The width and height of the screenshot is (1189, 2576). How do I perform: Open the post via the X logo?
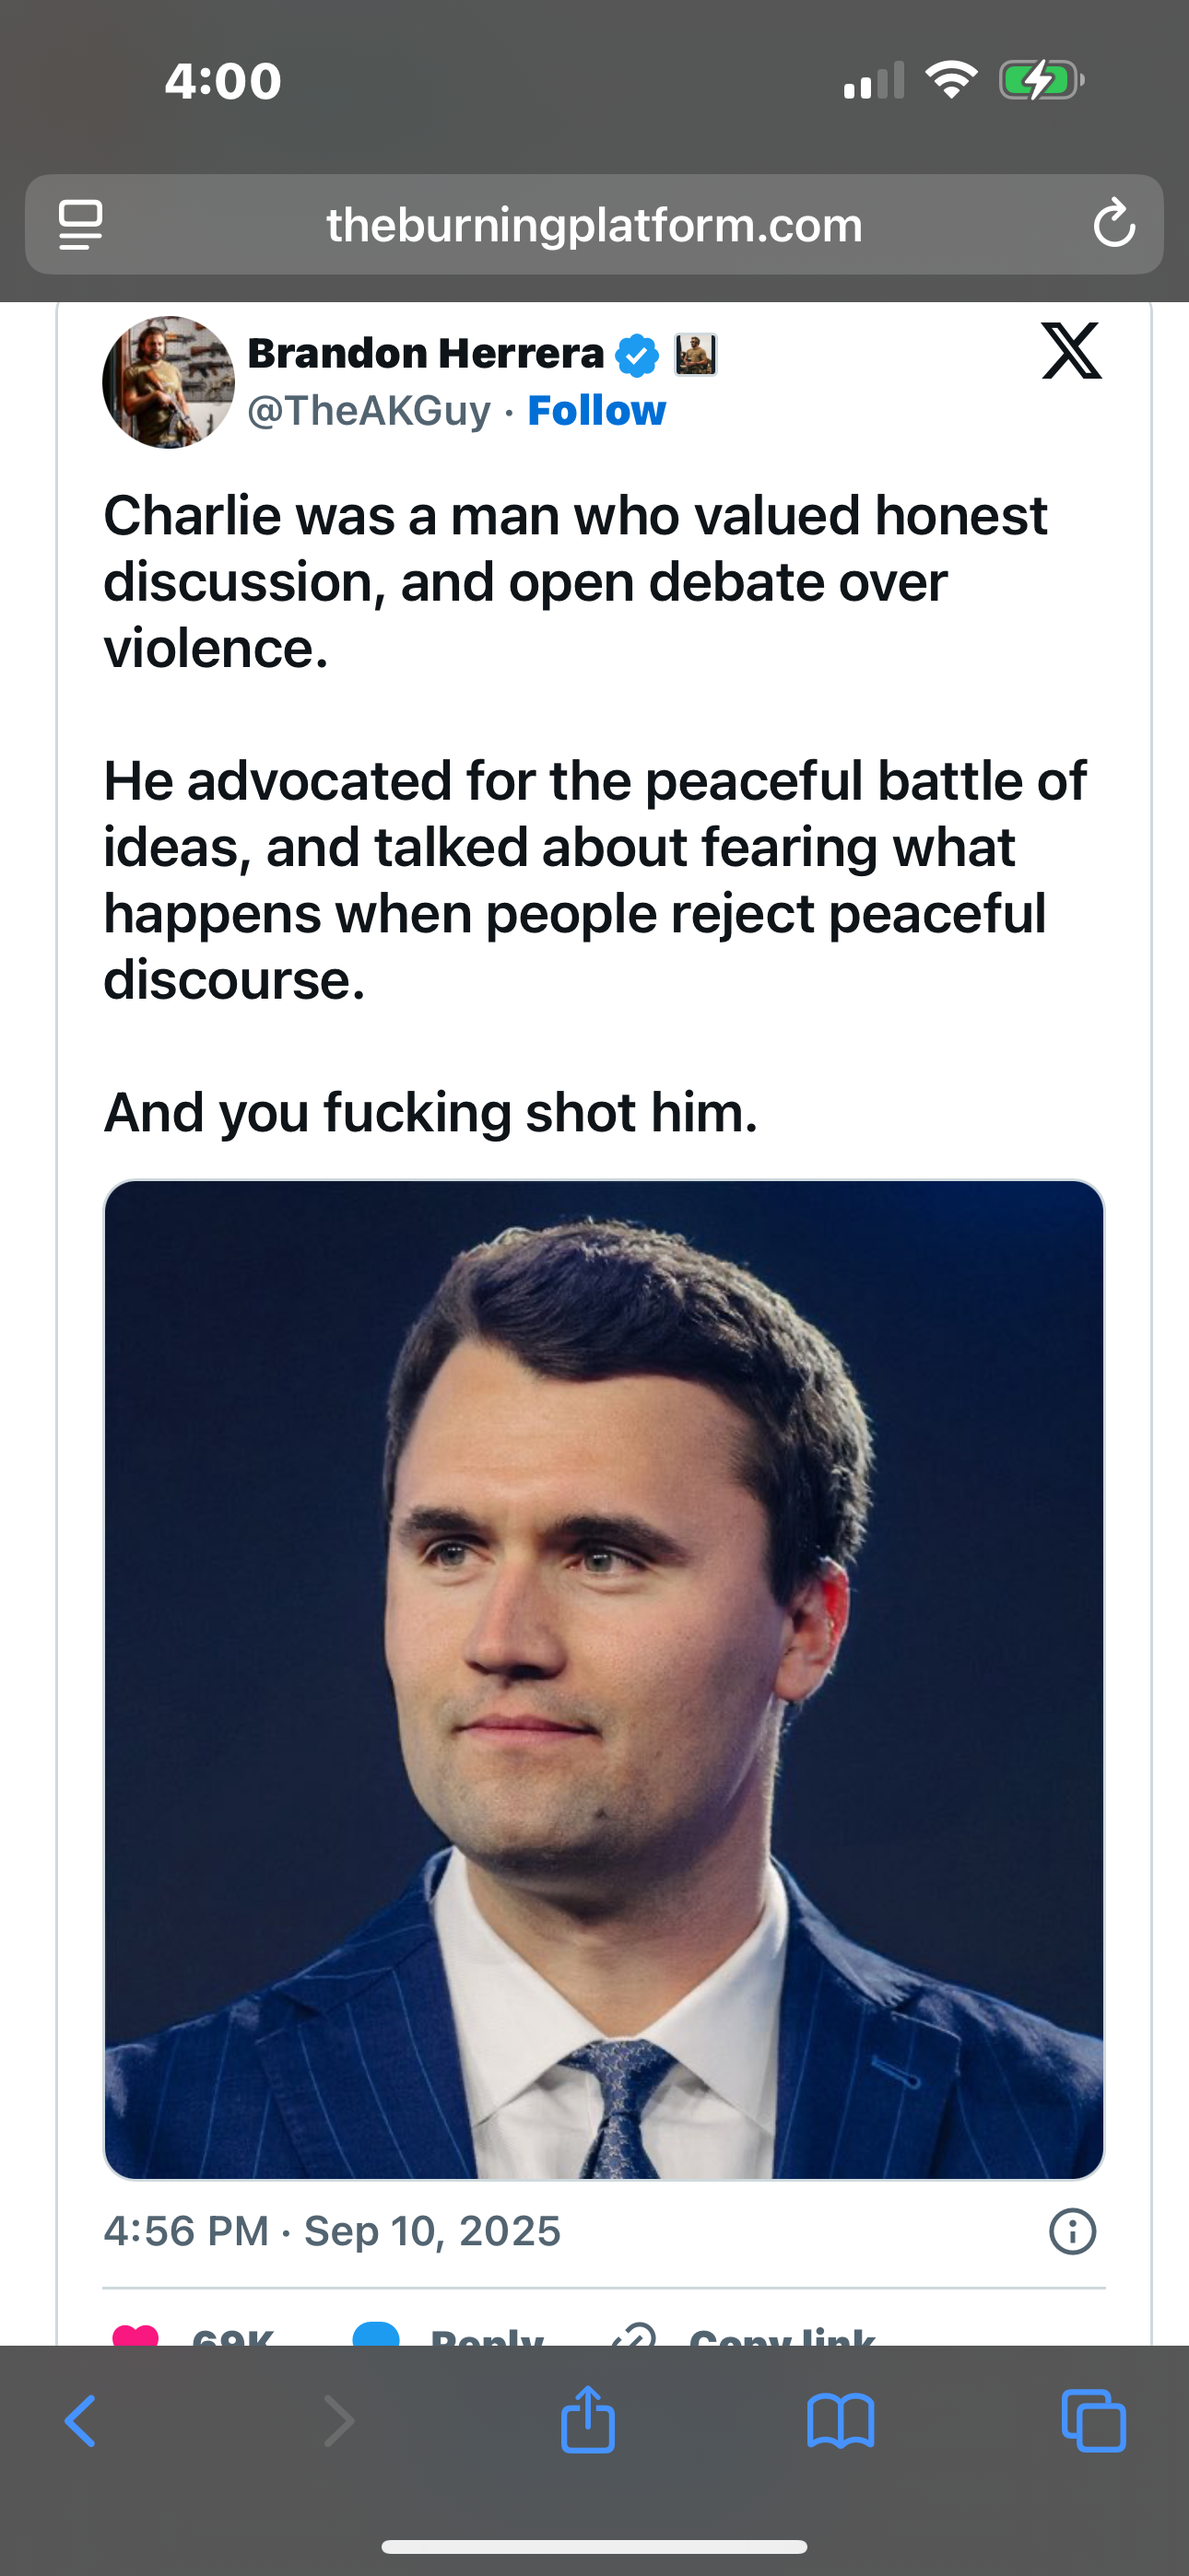coord(1071,351)
